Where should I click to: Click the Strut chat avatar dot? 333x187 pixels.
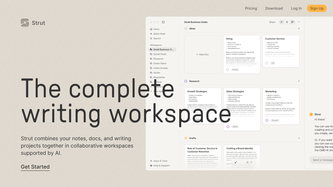pos(311,115)
